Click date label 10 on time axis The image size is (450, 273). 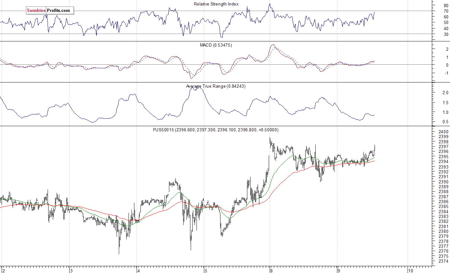(x=411, y=270)
